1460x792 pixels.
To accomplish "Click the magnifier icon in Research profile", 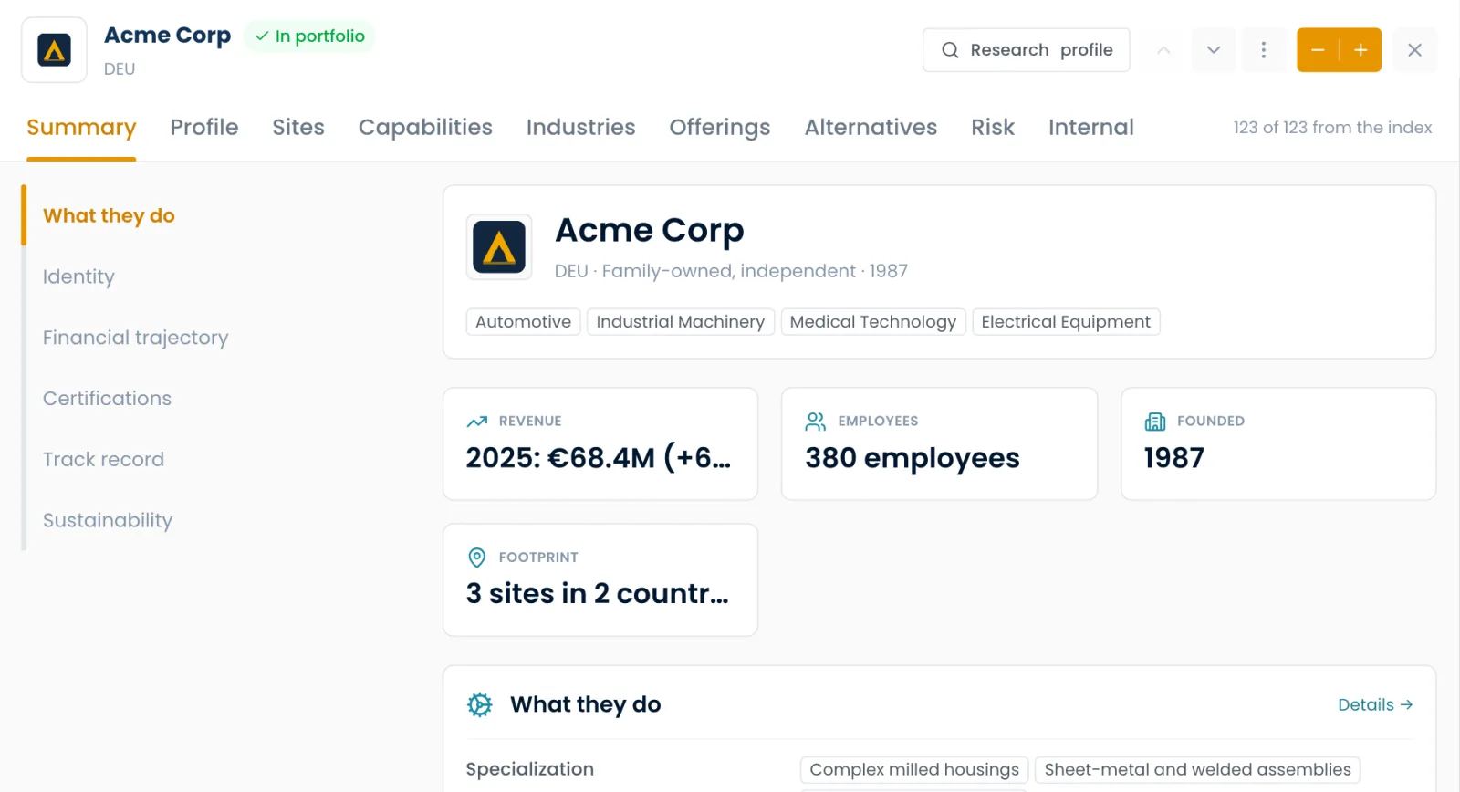I will point(950,50).
